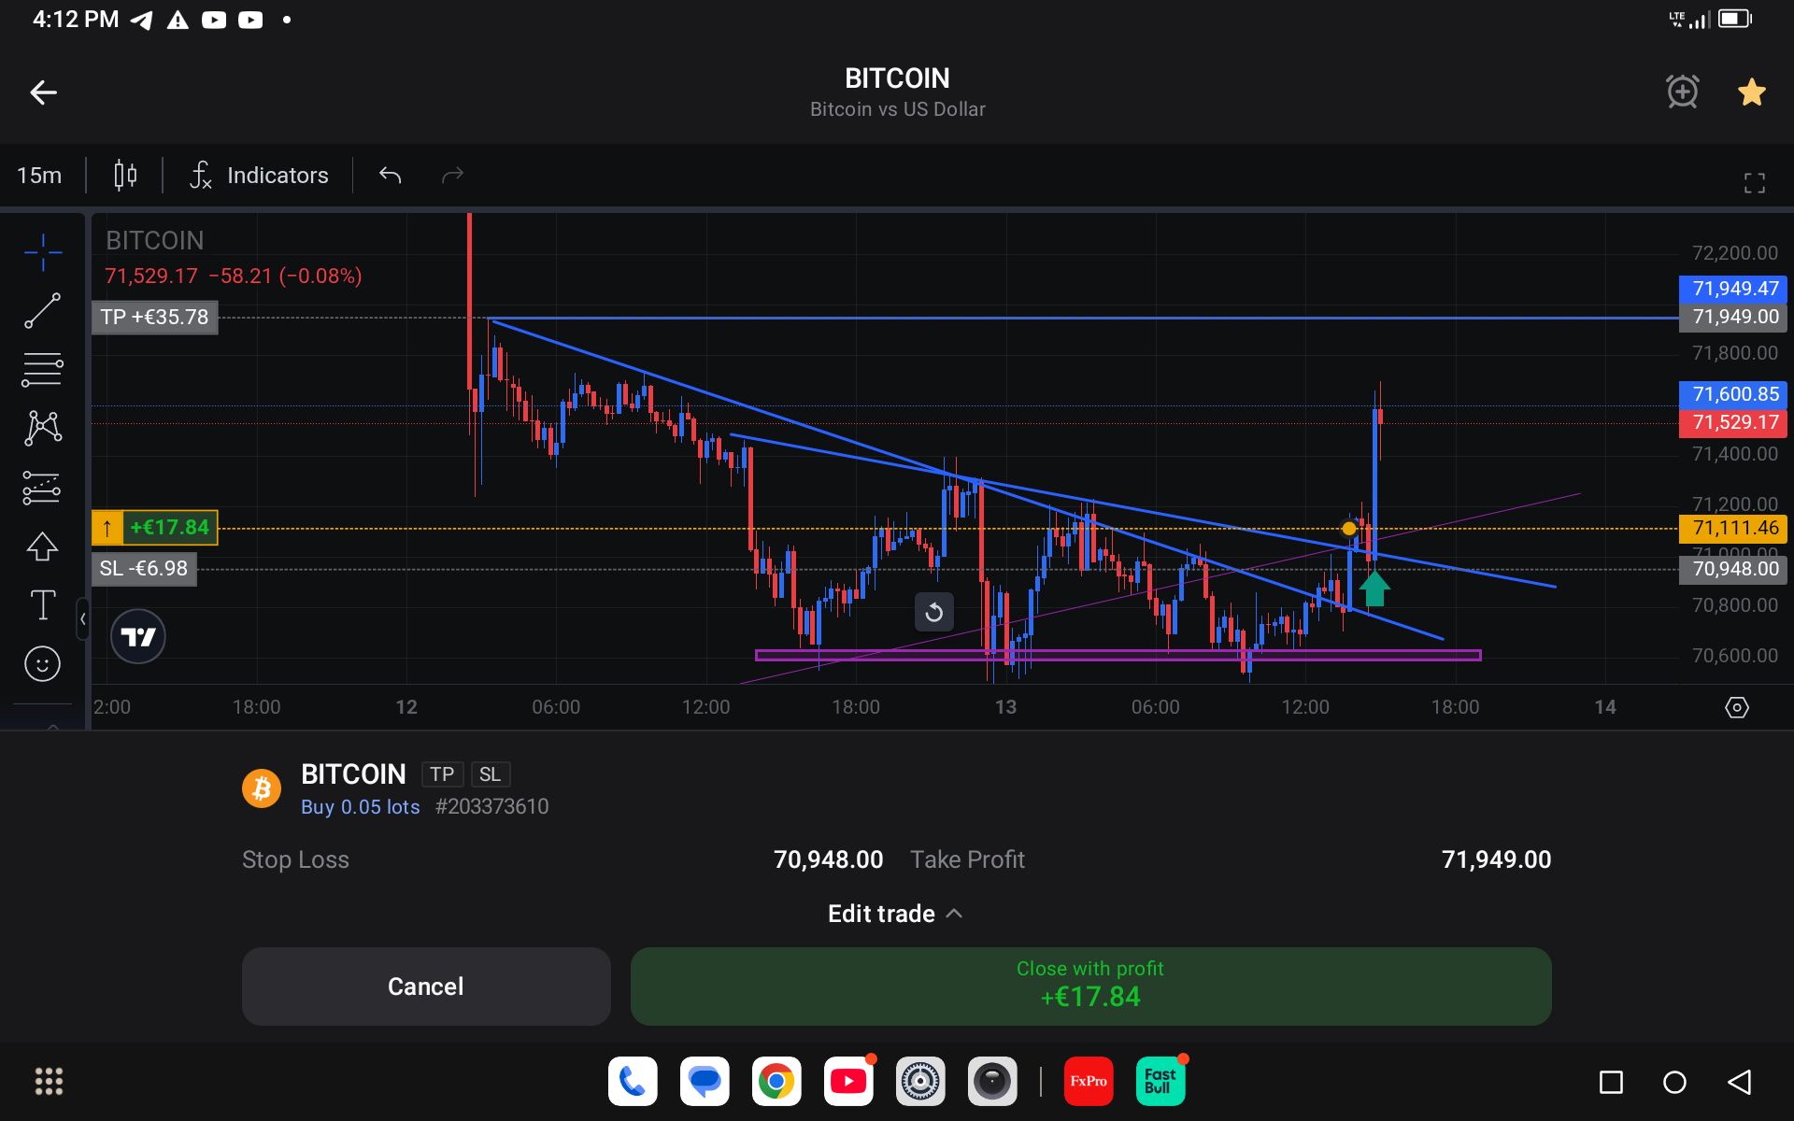
Task: Open the Indicators menu
Action: [x=260, y=176]
